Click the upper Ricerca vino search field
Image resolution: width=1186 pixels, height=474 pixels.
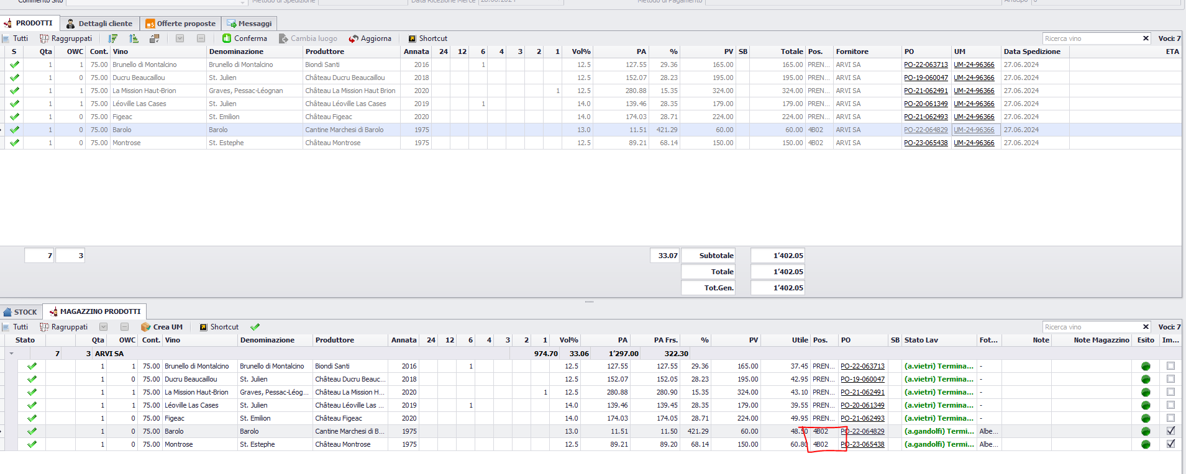(1092, 38)
